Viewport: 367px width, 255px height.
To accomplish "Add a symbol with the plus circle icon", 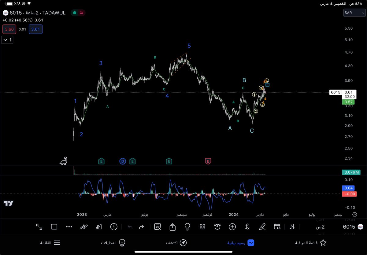I will point(232,227).
